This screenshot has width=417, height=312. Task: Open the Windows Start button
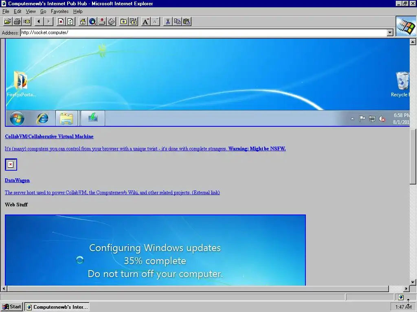[x=12, y=307]
